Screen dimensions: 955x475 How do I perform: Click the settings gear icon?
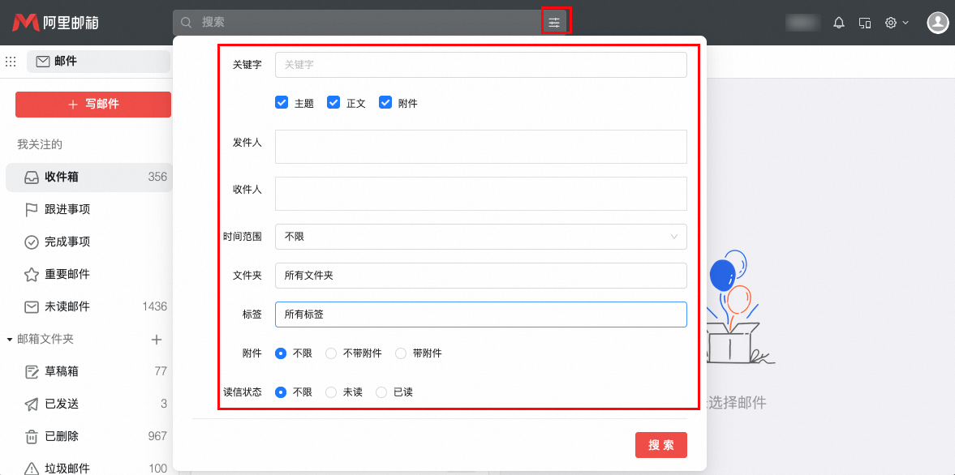point(891,23)
